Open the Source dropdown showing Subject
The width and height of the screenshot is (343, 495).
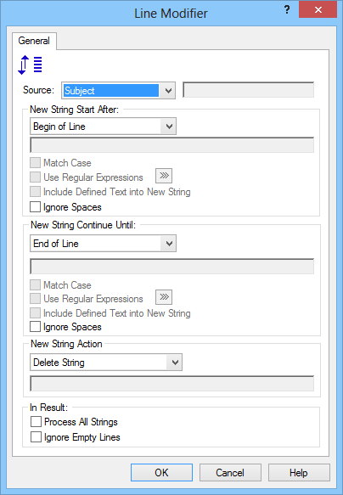(118, 91)
